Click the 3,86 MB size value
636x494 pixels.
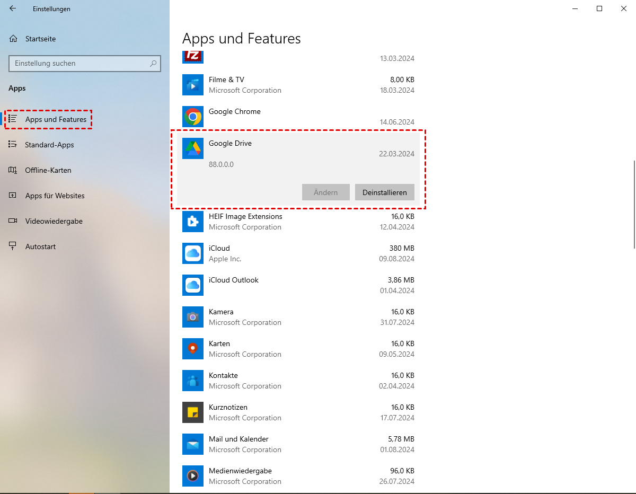(x=401, y=280)
